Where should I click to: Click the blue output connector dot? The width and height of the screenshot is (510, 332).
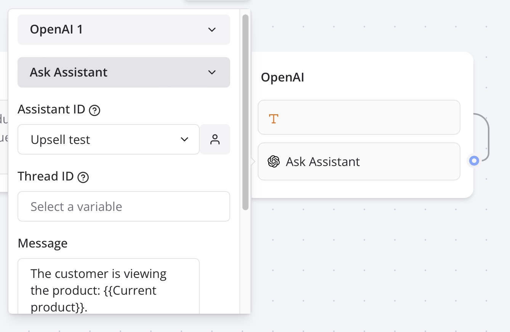[x=474, y=161]
